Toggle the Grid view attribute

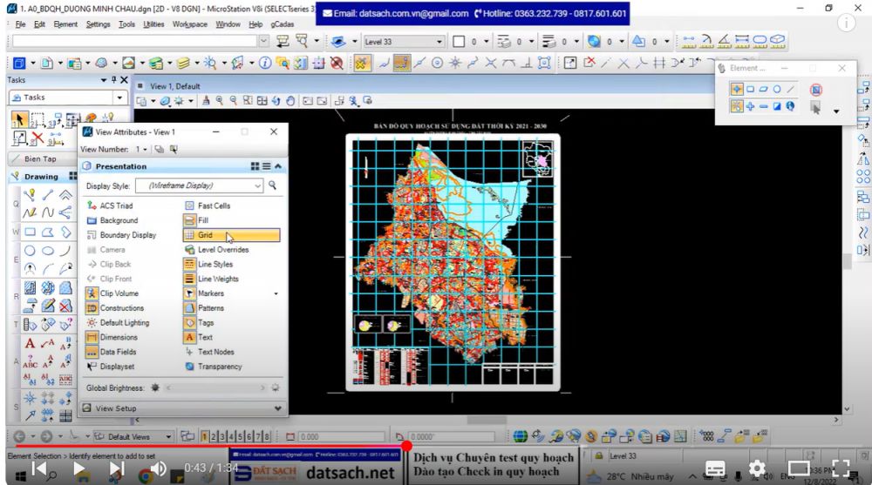205,235
